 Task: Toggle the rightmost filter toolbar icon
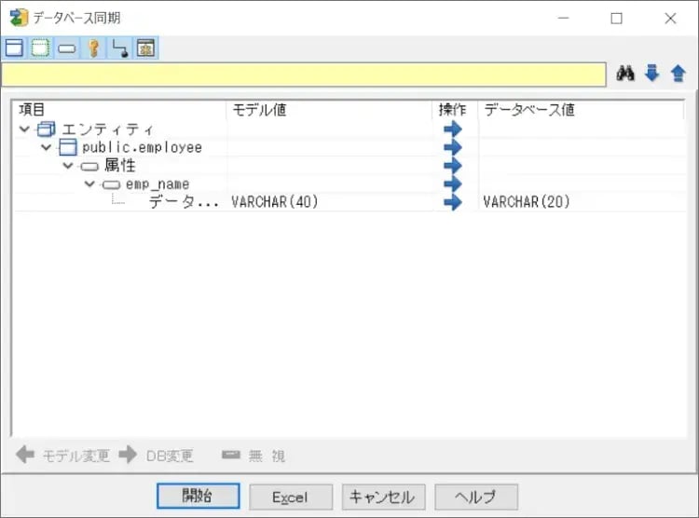(x=145, y=48)
